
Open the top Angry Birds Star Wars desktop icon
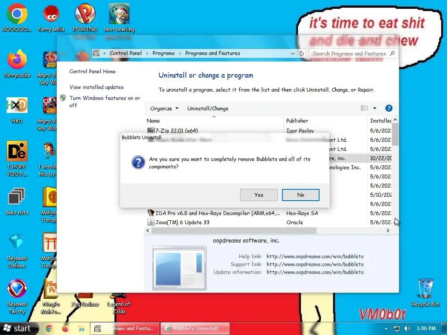47,68
